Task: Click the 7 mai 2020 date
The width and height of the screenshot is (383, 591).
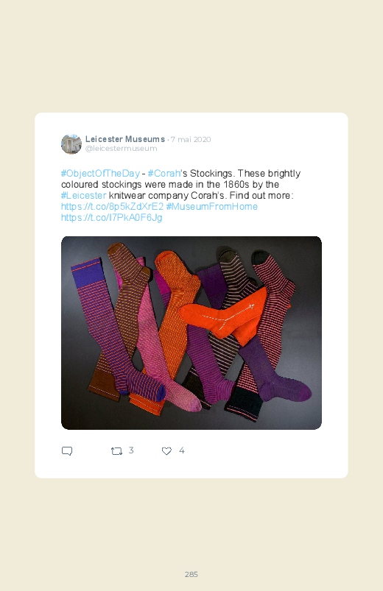Action: coord(191,139)
